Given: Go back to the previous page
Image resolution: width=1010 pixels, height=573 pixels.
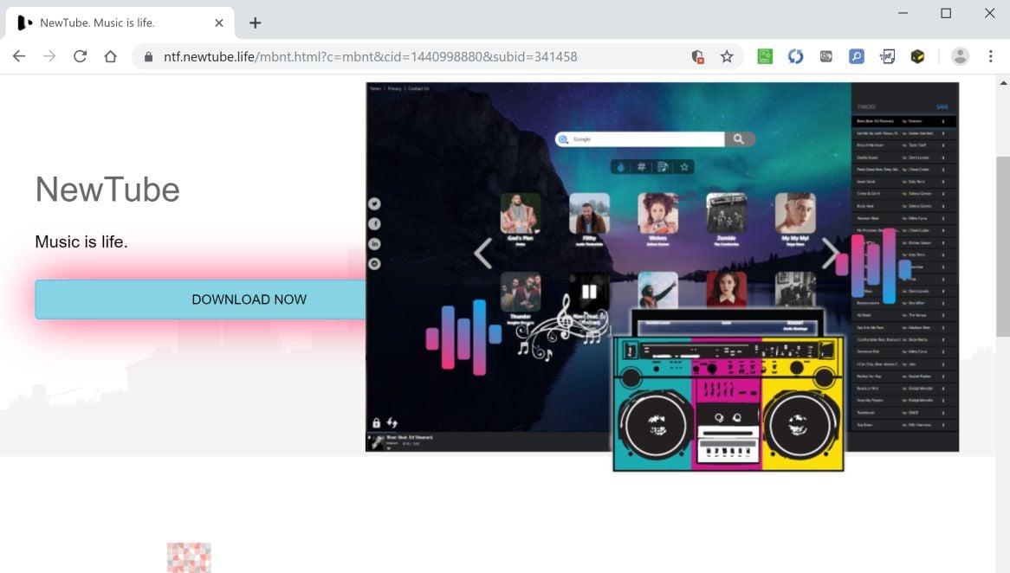Looking at the screenshot, I should click(19, 56).
